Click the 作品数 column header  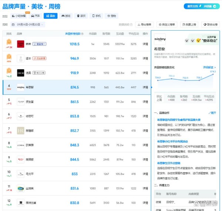pos(93,34)
